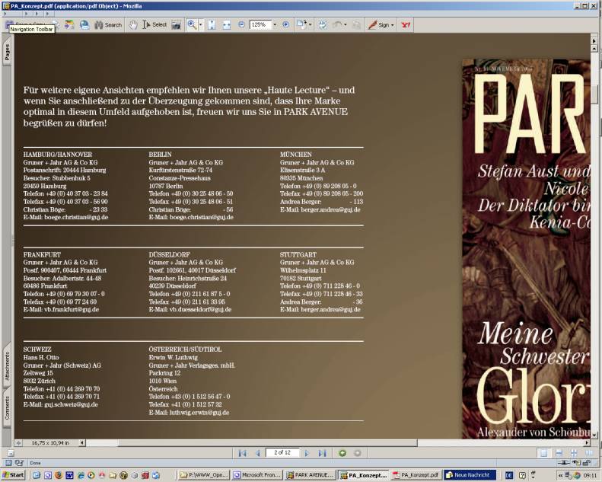Screen dimensions: 602x482
Task: Open the Pages side panel tab
Action: [7, 53]
